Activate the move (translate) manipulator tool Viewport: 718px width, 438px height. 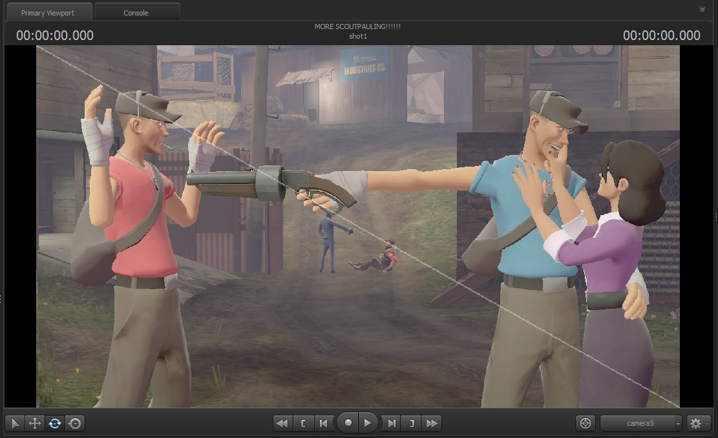coord(35,423)
